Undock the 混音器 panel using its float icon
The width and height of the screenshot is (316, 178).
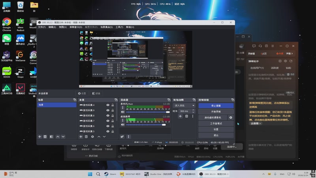click(169, 100)
